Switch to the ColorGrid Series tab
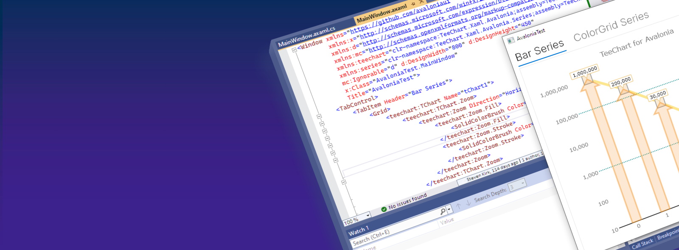This screenshot has width=679, height=250. point(611,26)
